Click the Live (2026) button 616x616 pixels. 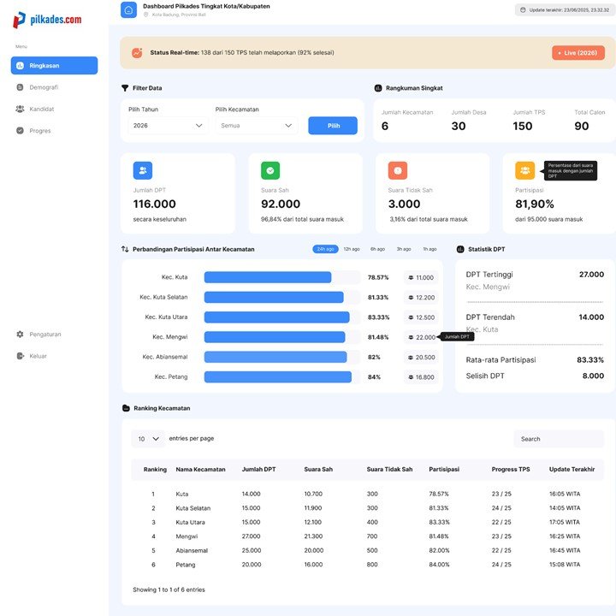click(x=577, y=53)
